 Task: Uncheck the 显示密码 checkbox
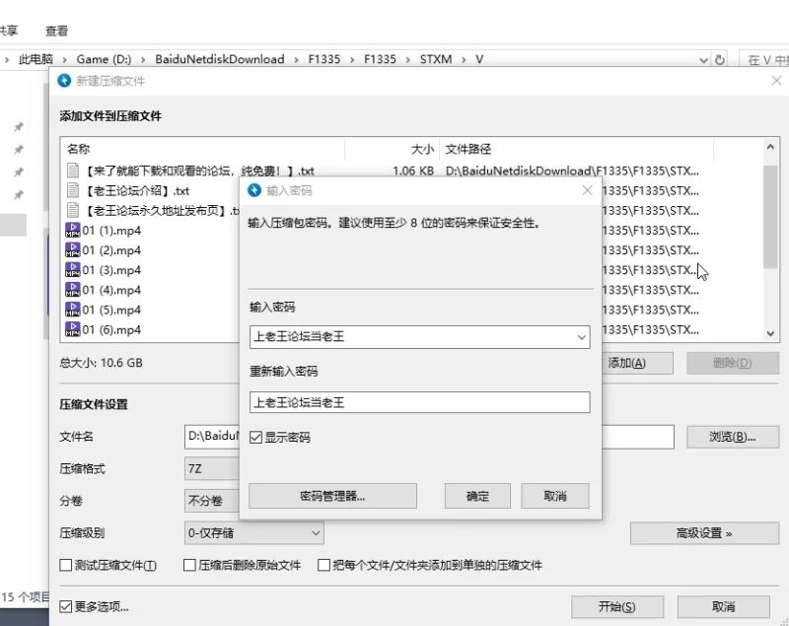tap(255, 438)
